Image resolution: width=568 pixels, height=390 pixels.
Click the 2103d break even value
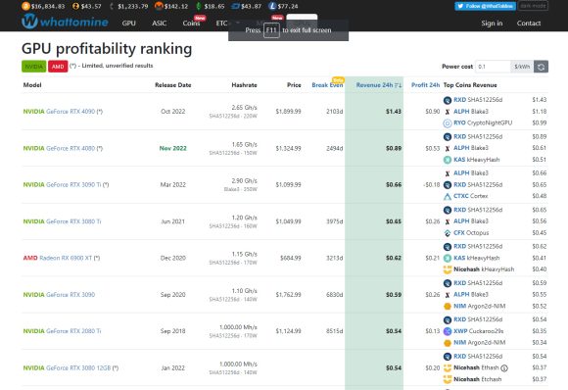[x=334, y=112]
